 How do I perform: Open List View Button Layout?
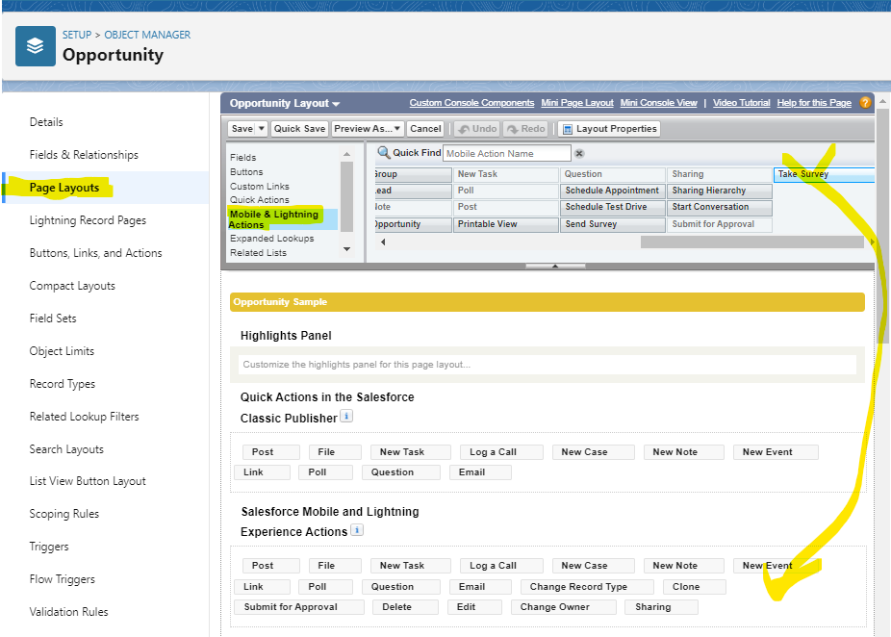coord(88,481)
